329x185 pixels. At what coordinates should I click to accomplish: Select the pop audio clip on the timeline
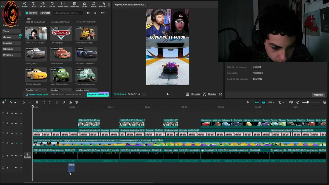click(71, 168)
